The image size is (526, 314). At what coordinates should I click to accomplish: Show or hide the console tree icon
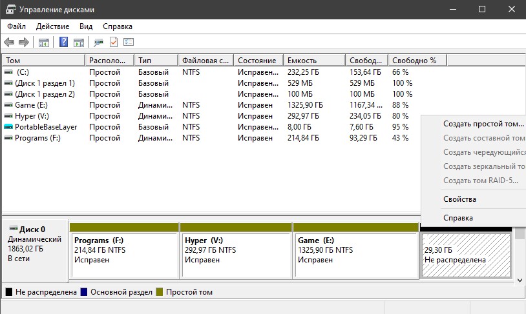[x=43, y=43]
